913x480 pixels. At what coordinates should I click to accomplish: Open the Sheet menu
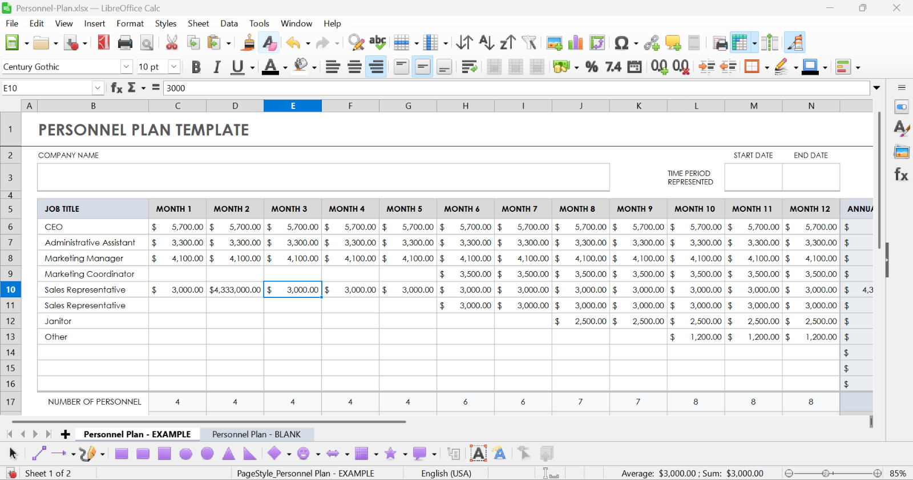pyautogui.click(x=198, y=23)
